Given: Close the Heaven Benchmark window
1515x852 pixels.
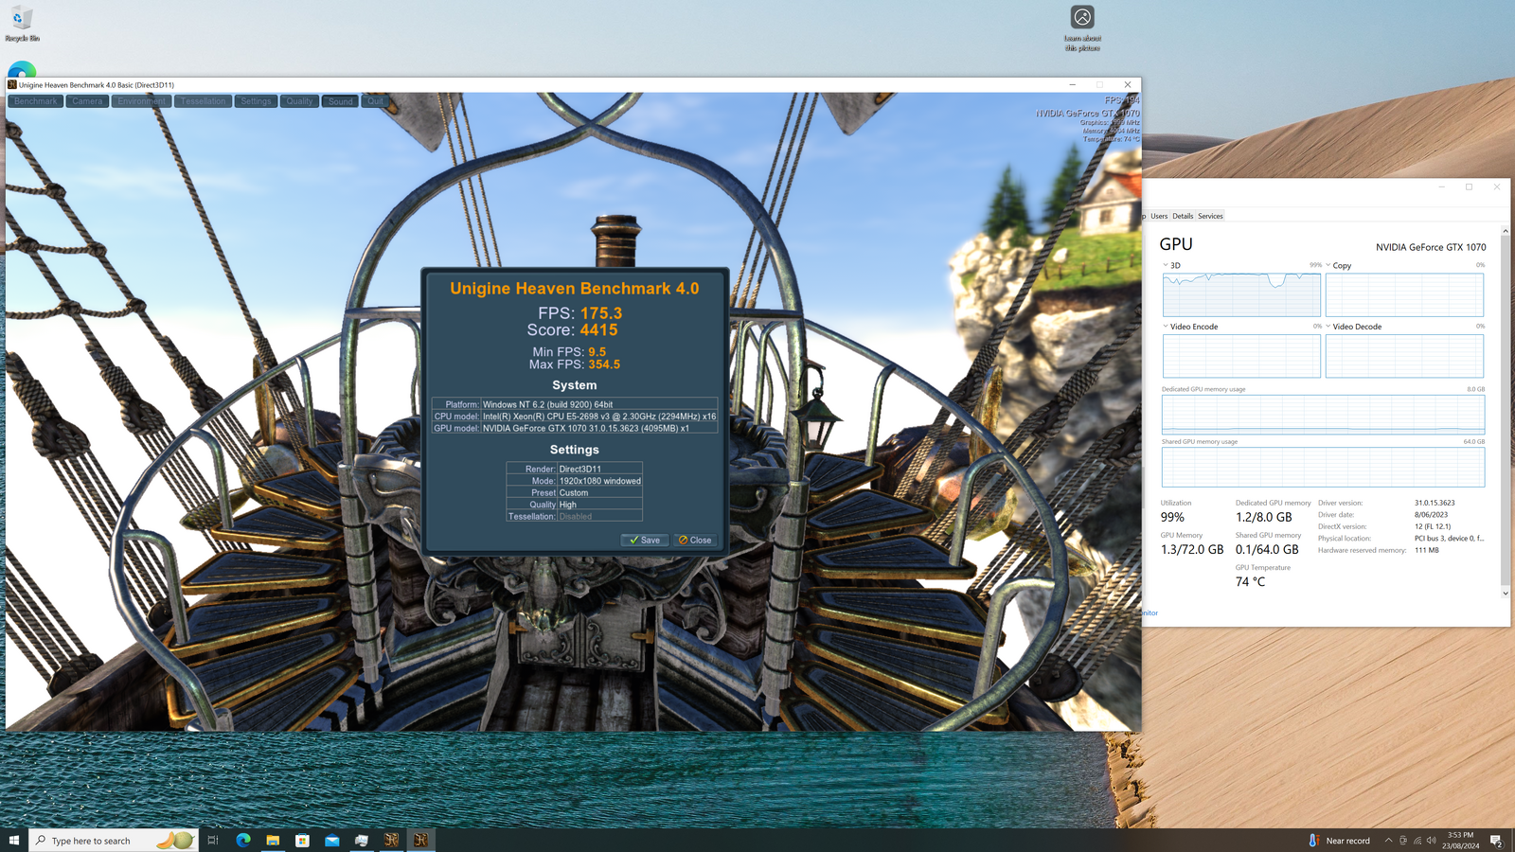Looking at the screenshot, I should tap(1127, 84).
